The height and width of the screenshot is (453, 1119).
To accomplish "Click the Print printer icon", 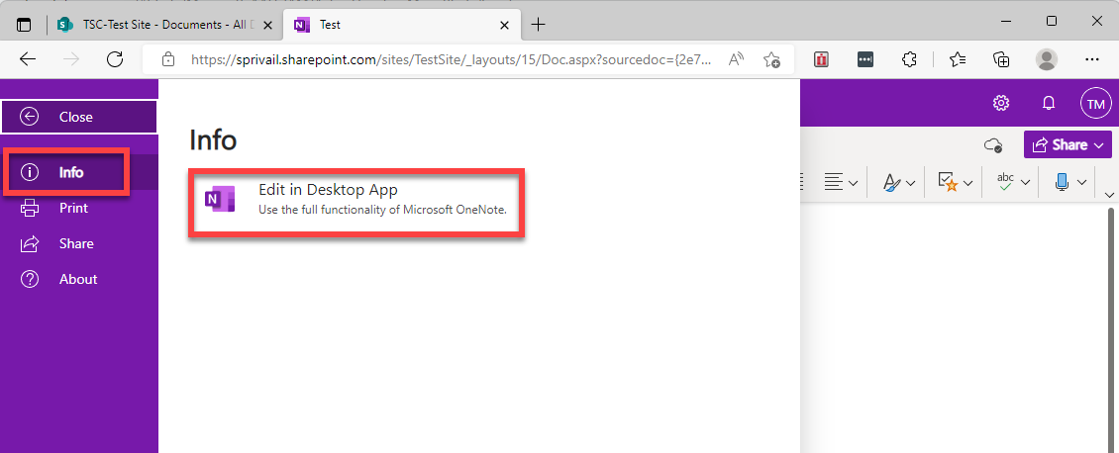I will point(30,208).
